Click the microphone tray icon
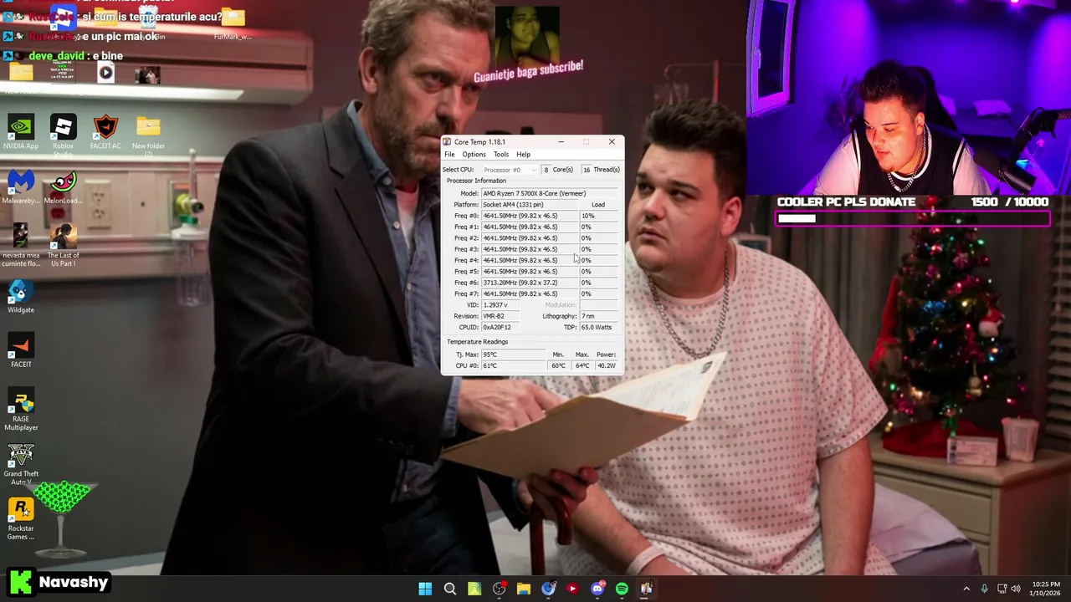Viewport: 1071px width, 602px height. pos(985,589)
